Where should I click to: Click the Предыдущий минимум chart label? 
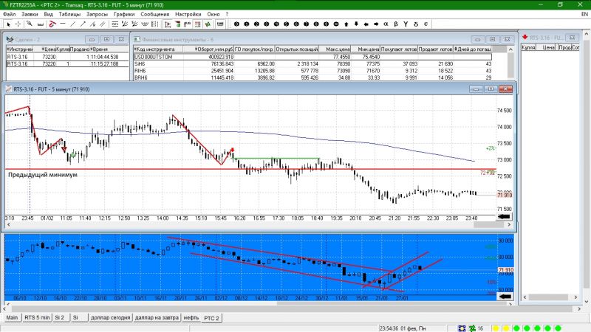coord(43,175)
